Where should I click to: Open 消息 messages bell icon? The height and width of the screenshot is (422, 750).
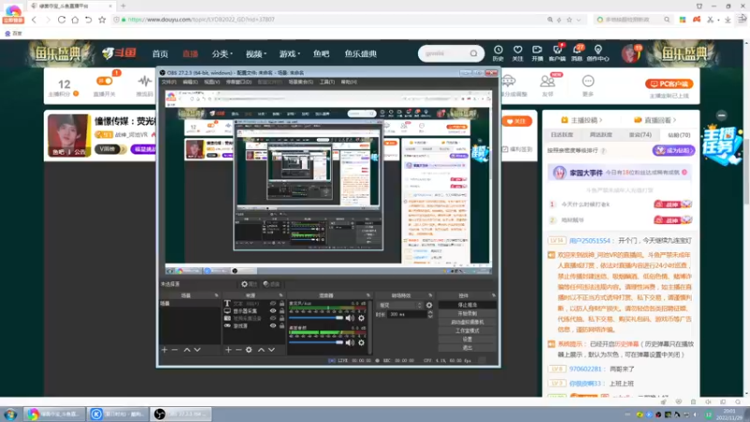(x=577, y=53)
